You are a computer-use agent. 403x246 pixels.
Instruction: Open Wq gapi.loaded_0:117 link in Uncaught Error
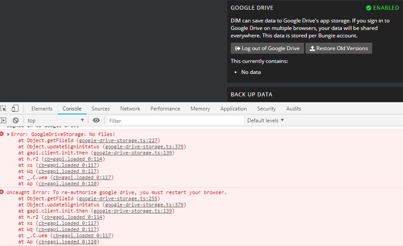67,230
